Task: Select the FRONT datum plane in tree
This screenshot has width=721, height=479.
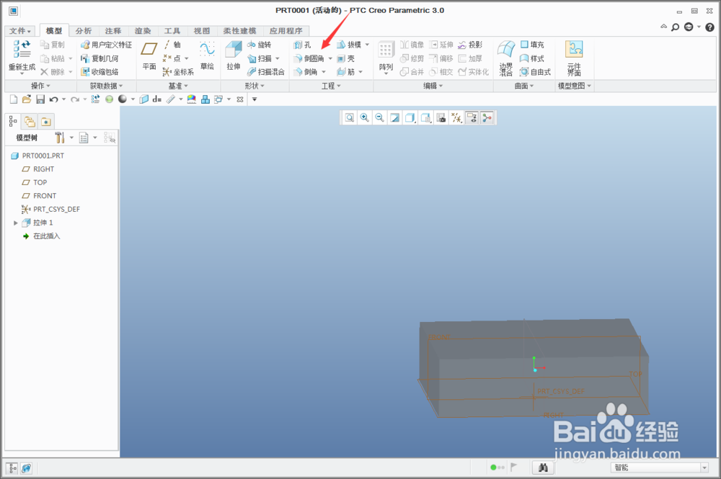Action: [40, 196]
